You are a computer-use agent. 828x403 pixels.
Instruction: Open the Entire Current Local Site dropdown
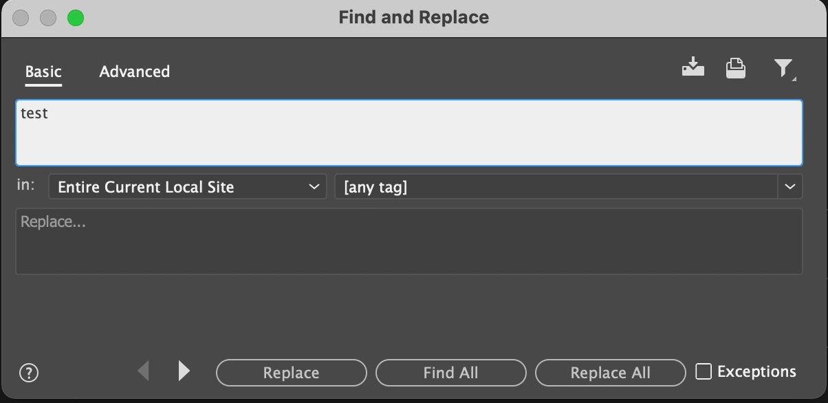(x=188, y=186)
